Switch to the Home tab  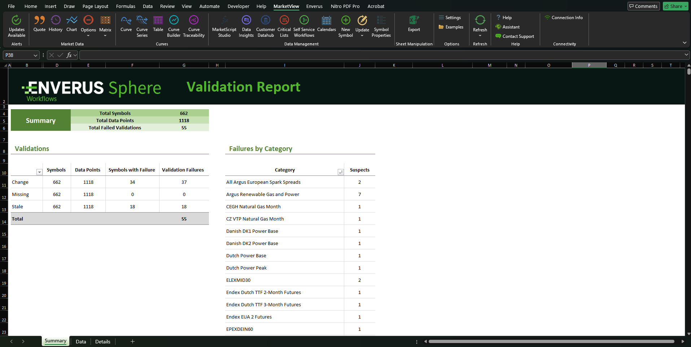coord(31,6)
